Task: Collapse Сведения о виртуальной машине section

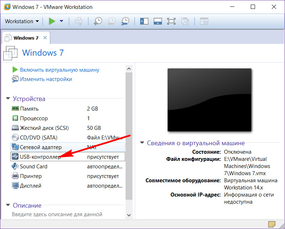Action: coord(142,143)
